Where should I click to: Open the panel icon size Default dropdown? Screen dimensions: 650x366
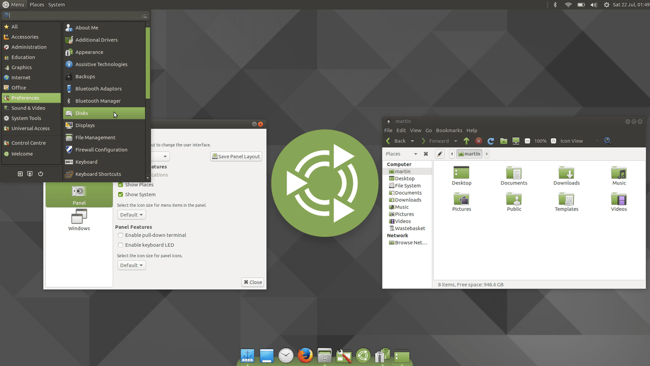131,265
